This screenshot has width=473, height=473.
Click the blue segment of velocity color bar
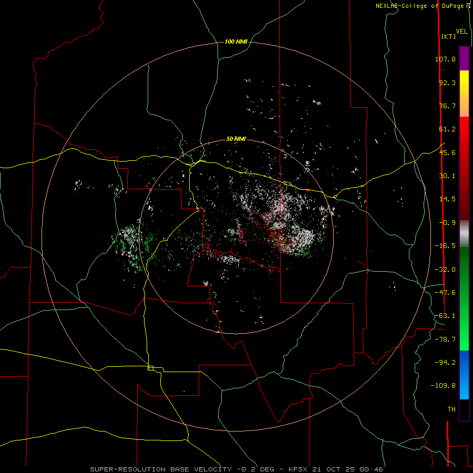pyautogui.click(x=464, y=375)
